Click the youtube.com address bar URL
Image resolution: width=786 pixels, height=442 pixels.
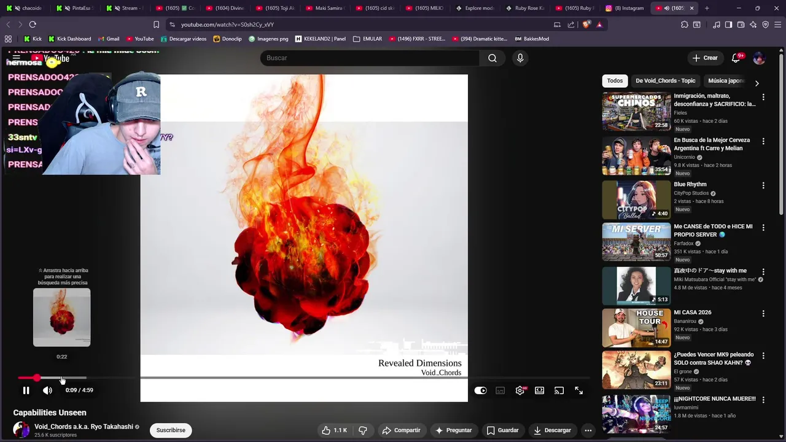pos(227,25)
